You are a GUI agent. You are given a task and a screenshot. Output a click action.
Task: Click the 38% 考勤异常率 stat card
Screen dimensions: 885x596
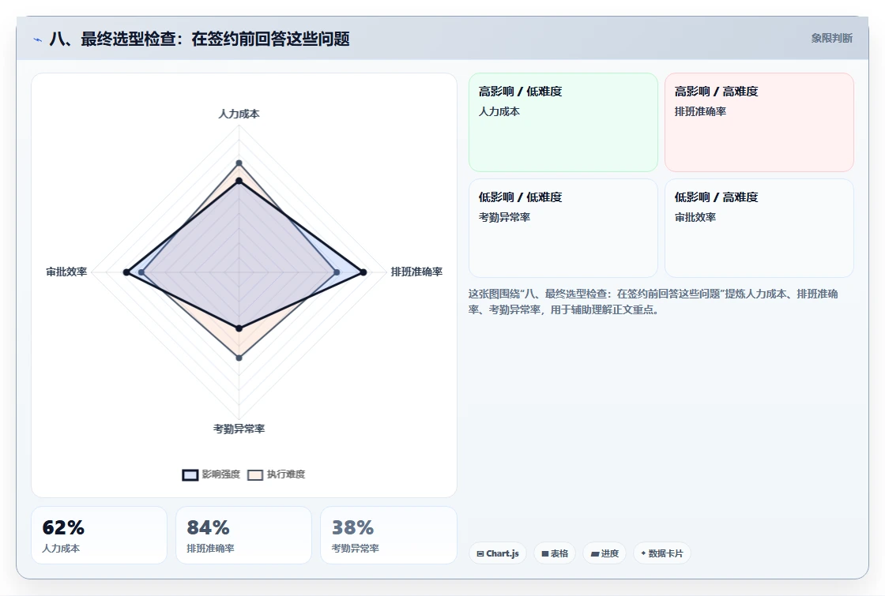[388, 535]
